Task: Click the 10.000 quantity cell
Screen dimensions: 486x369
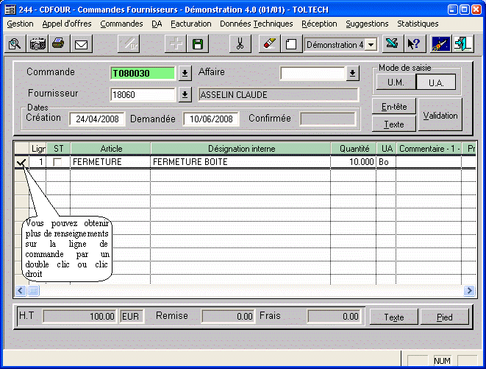Action: click(354, 162)
